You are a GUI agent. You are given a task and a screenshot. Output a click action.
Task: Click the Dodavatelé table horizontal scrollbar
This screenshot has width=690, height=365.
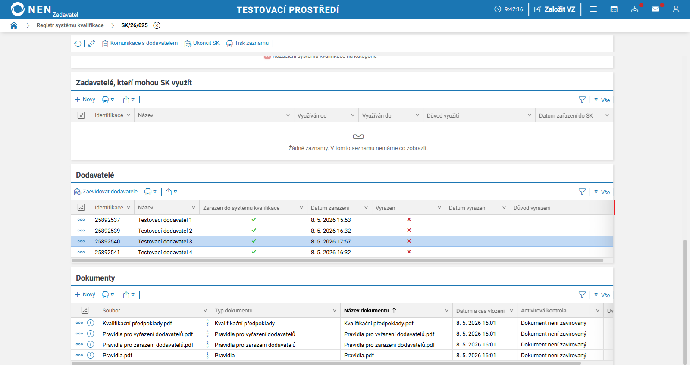337,260
